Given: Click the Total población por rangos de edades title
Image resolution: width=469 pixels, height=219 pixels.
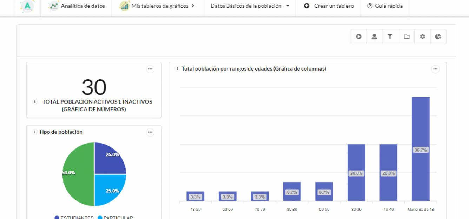Looking at the screenshot, I should [254, 69].
